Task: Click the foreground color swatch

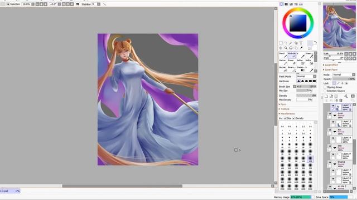Action: (x=310, y=43)
